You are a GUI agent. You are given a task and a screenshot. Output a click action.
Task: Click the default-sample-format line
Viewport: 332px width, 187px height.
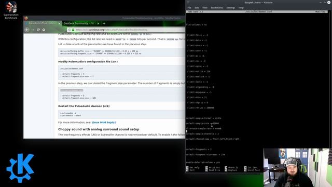click(203, 118)
